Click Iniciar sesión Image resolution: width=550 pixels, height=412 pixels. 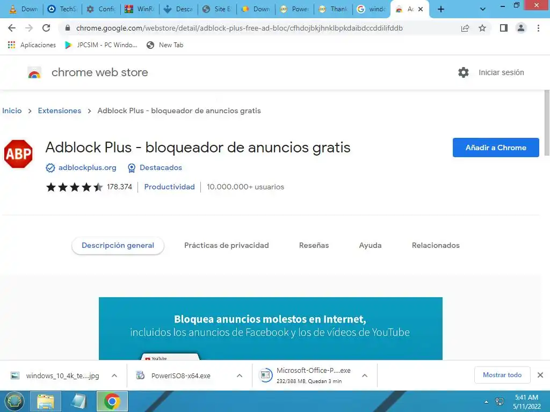[x=501, y=72]
